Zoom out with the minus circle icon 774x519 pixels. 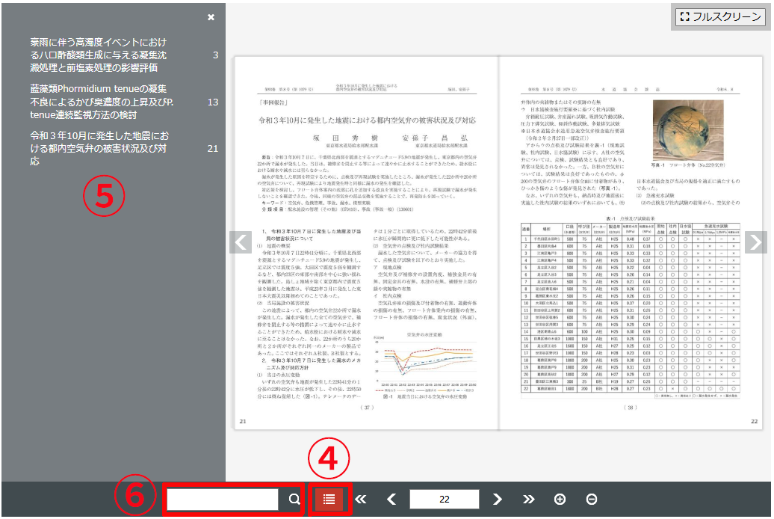pos(592,500)
